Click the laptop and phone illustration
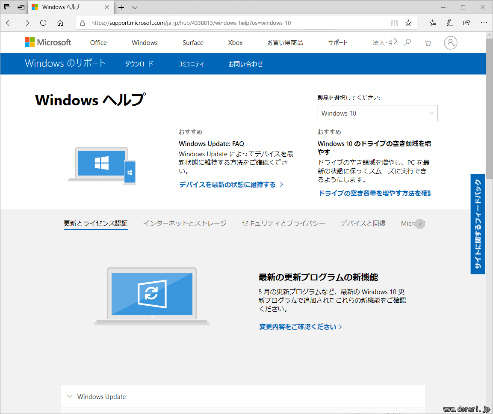Viewport: 493px width, 414px height. (x=102, y=166)
